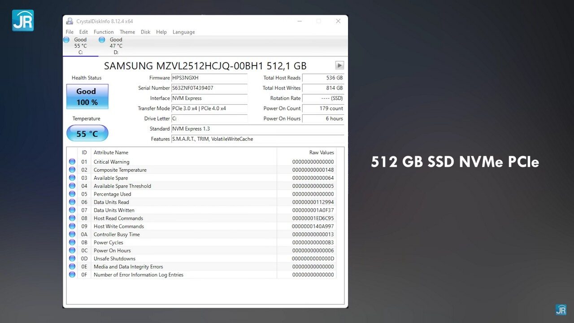
Task: Open the Function menu
Action: pyautogui.click(x=104, y=32)
